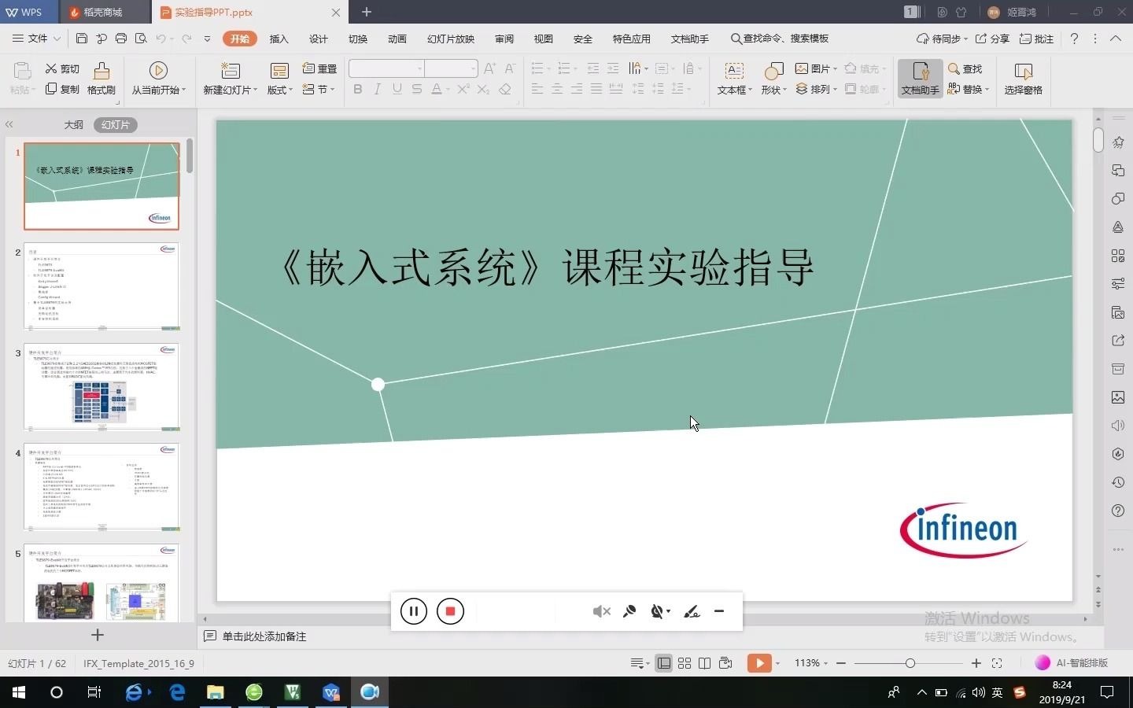This screenshot has height=708, width=1133.
Task: Click the Reset (重置) slide button
Action: [320, 68]
